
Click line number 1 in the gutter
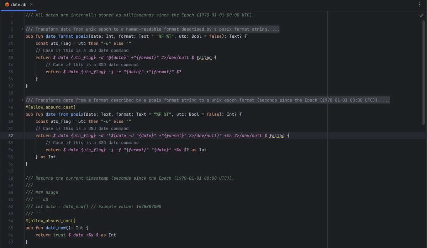click(x=12, y=15)
